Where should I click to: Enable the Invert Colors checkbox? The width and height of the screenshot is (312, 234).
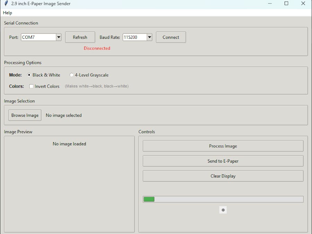coord(32,86)
